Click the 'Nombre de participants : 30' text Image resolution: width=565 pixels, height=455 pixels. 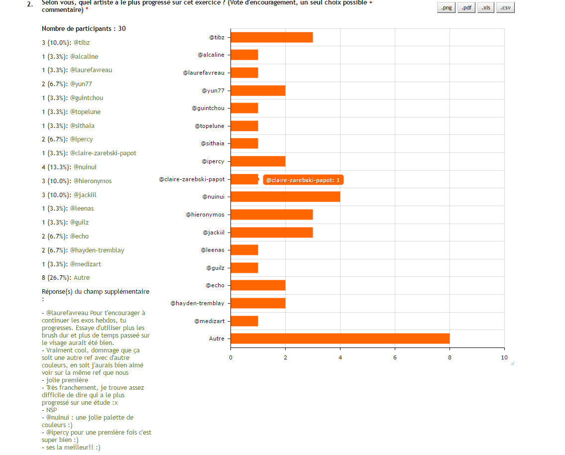[x=84, y=29]
